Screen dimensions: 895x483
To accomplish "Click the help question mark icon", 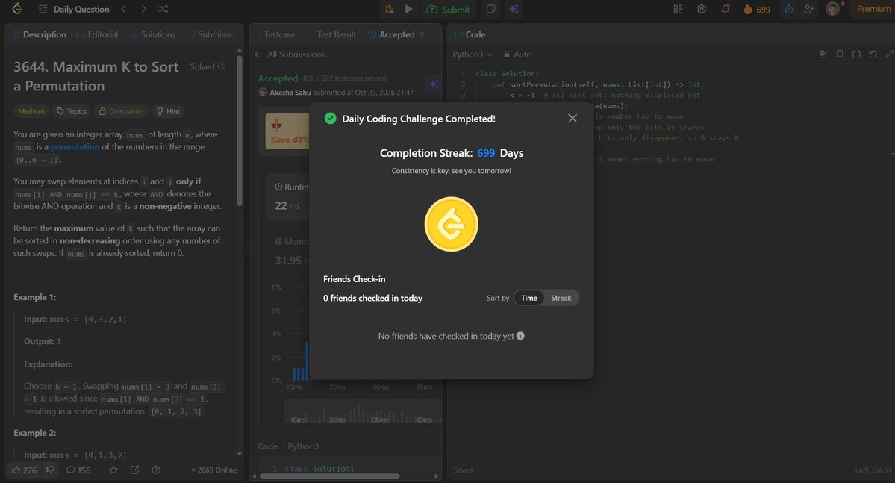I will click(x=156, y=470).
